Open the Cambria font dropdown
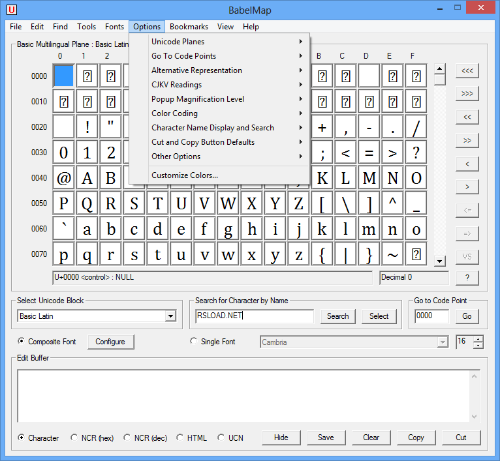The image size is (500, 461). pyautogui.click(x=443, y=342)
